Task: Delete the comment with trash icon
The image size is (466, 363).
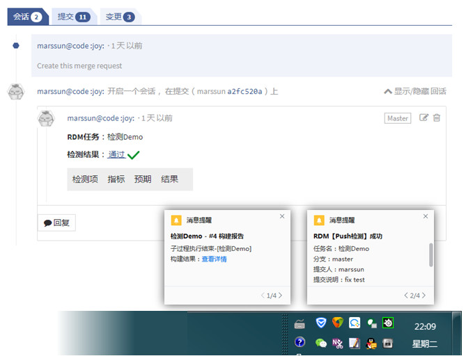Action: click(437, 118)
